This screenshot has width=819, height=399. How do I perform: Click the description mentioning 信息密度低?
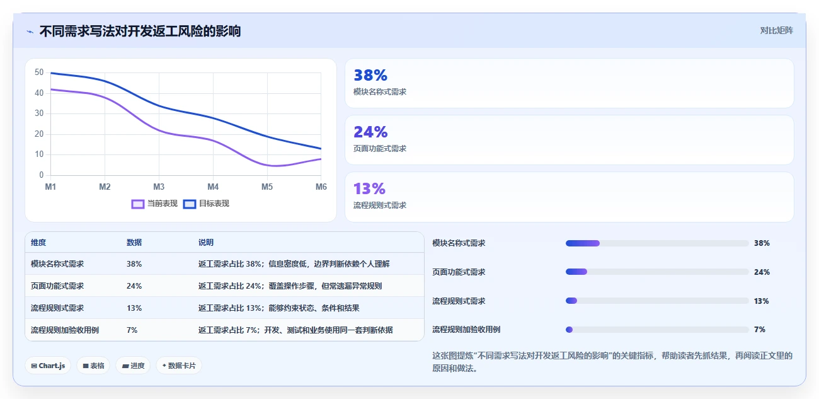(x=294, y=263)
